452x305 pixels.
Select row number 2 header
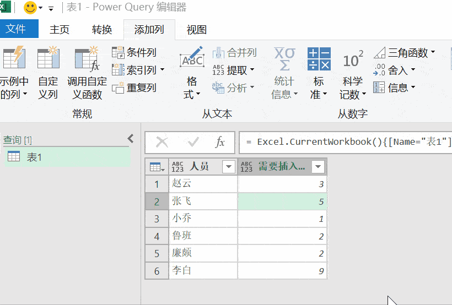157,201
